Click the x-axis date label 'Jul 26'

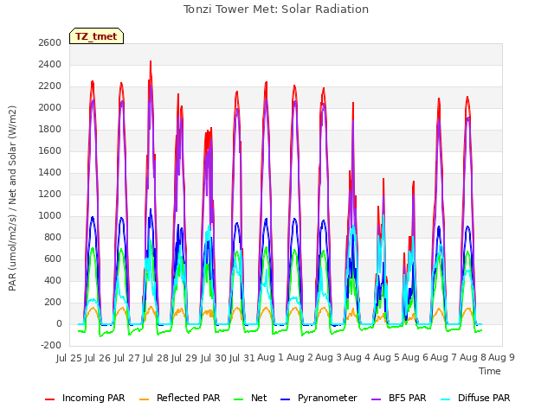(98, 358)
